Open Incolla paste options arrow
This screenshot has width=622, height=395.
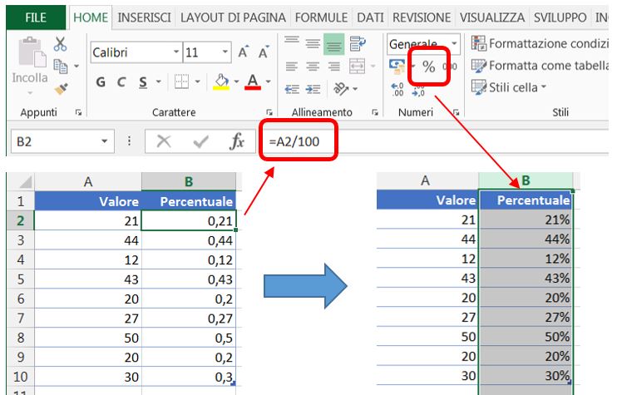click(x=30, y=93)
